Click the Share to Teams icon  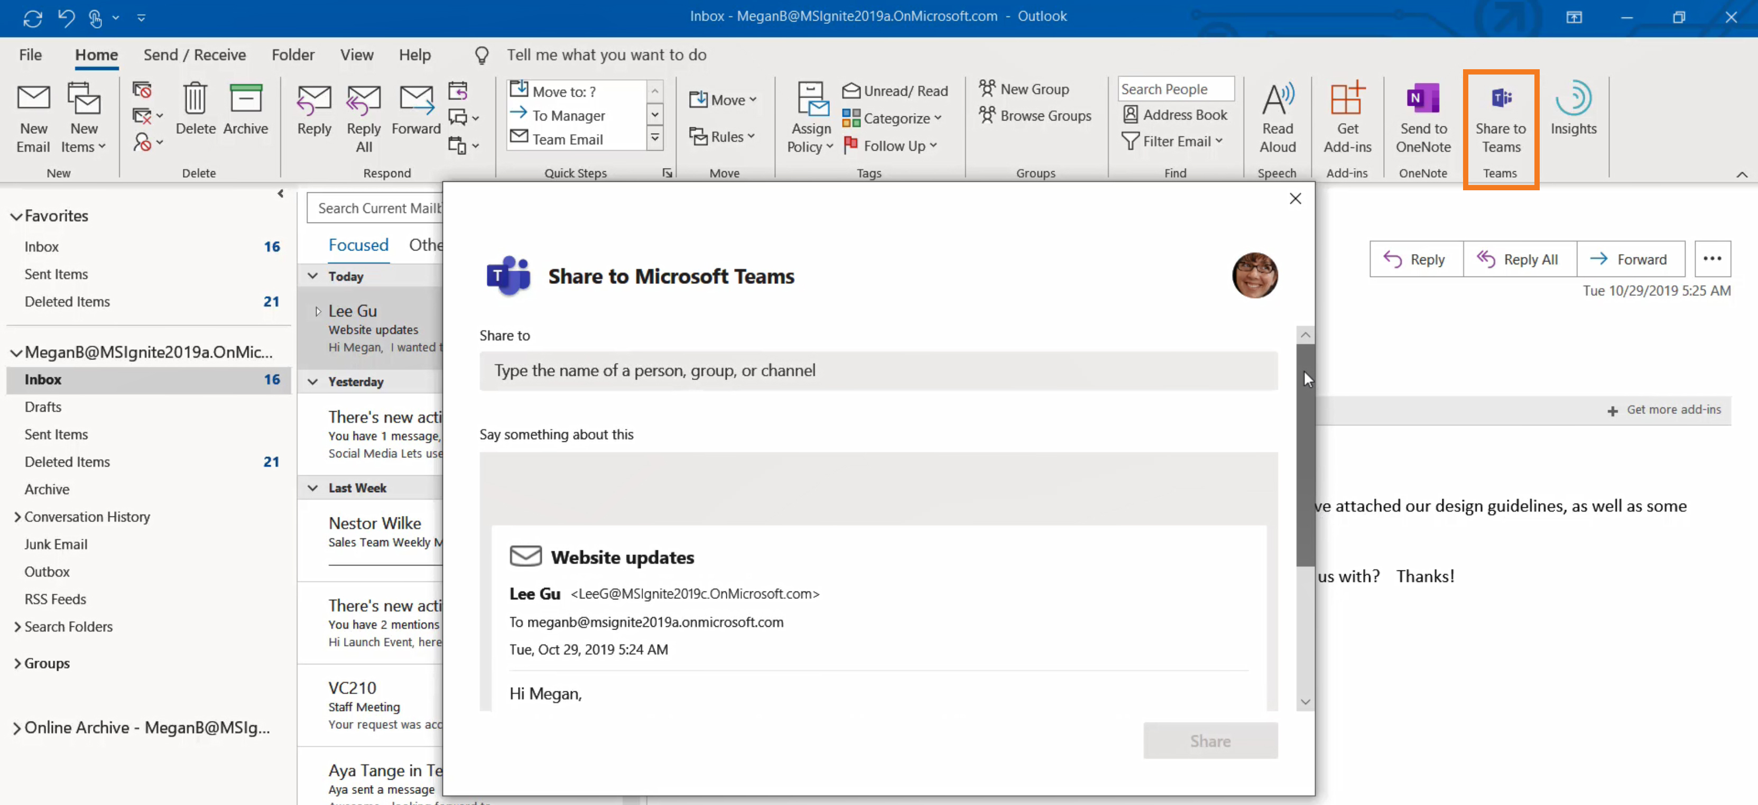click(1501, 99)
